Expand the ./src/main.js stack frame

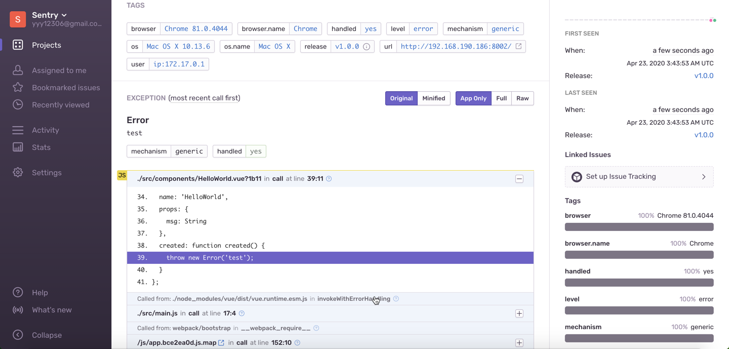(x=519, y=314)
